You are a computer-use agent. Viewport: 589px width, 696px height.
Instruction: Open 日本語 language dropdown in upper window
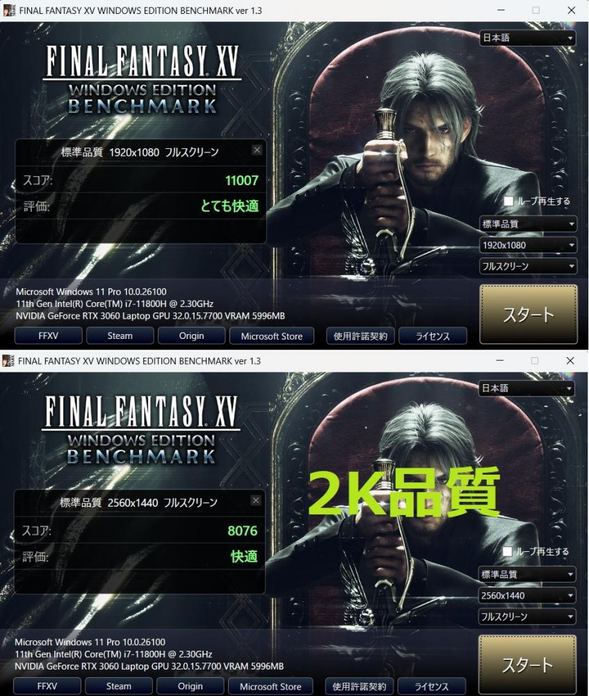point(528,38)
